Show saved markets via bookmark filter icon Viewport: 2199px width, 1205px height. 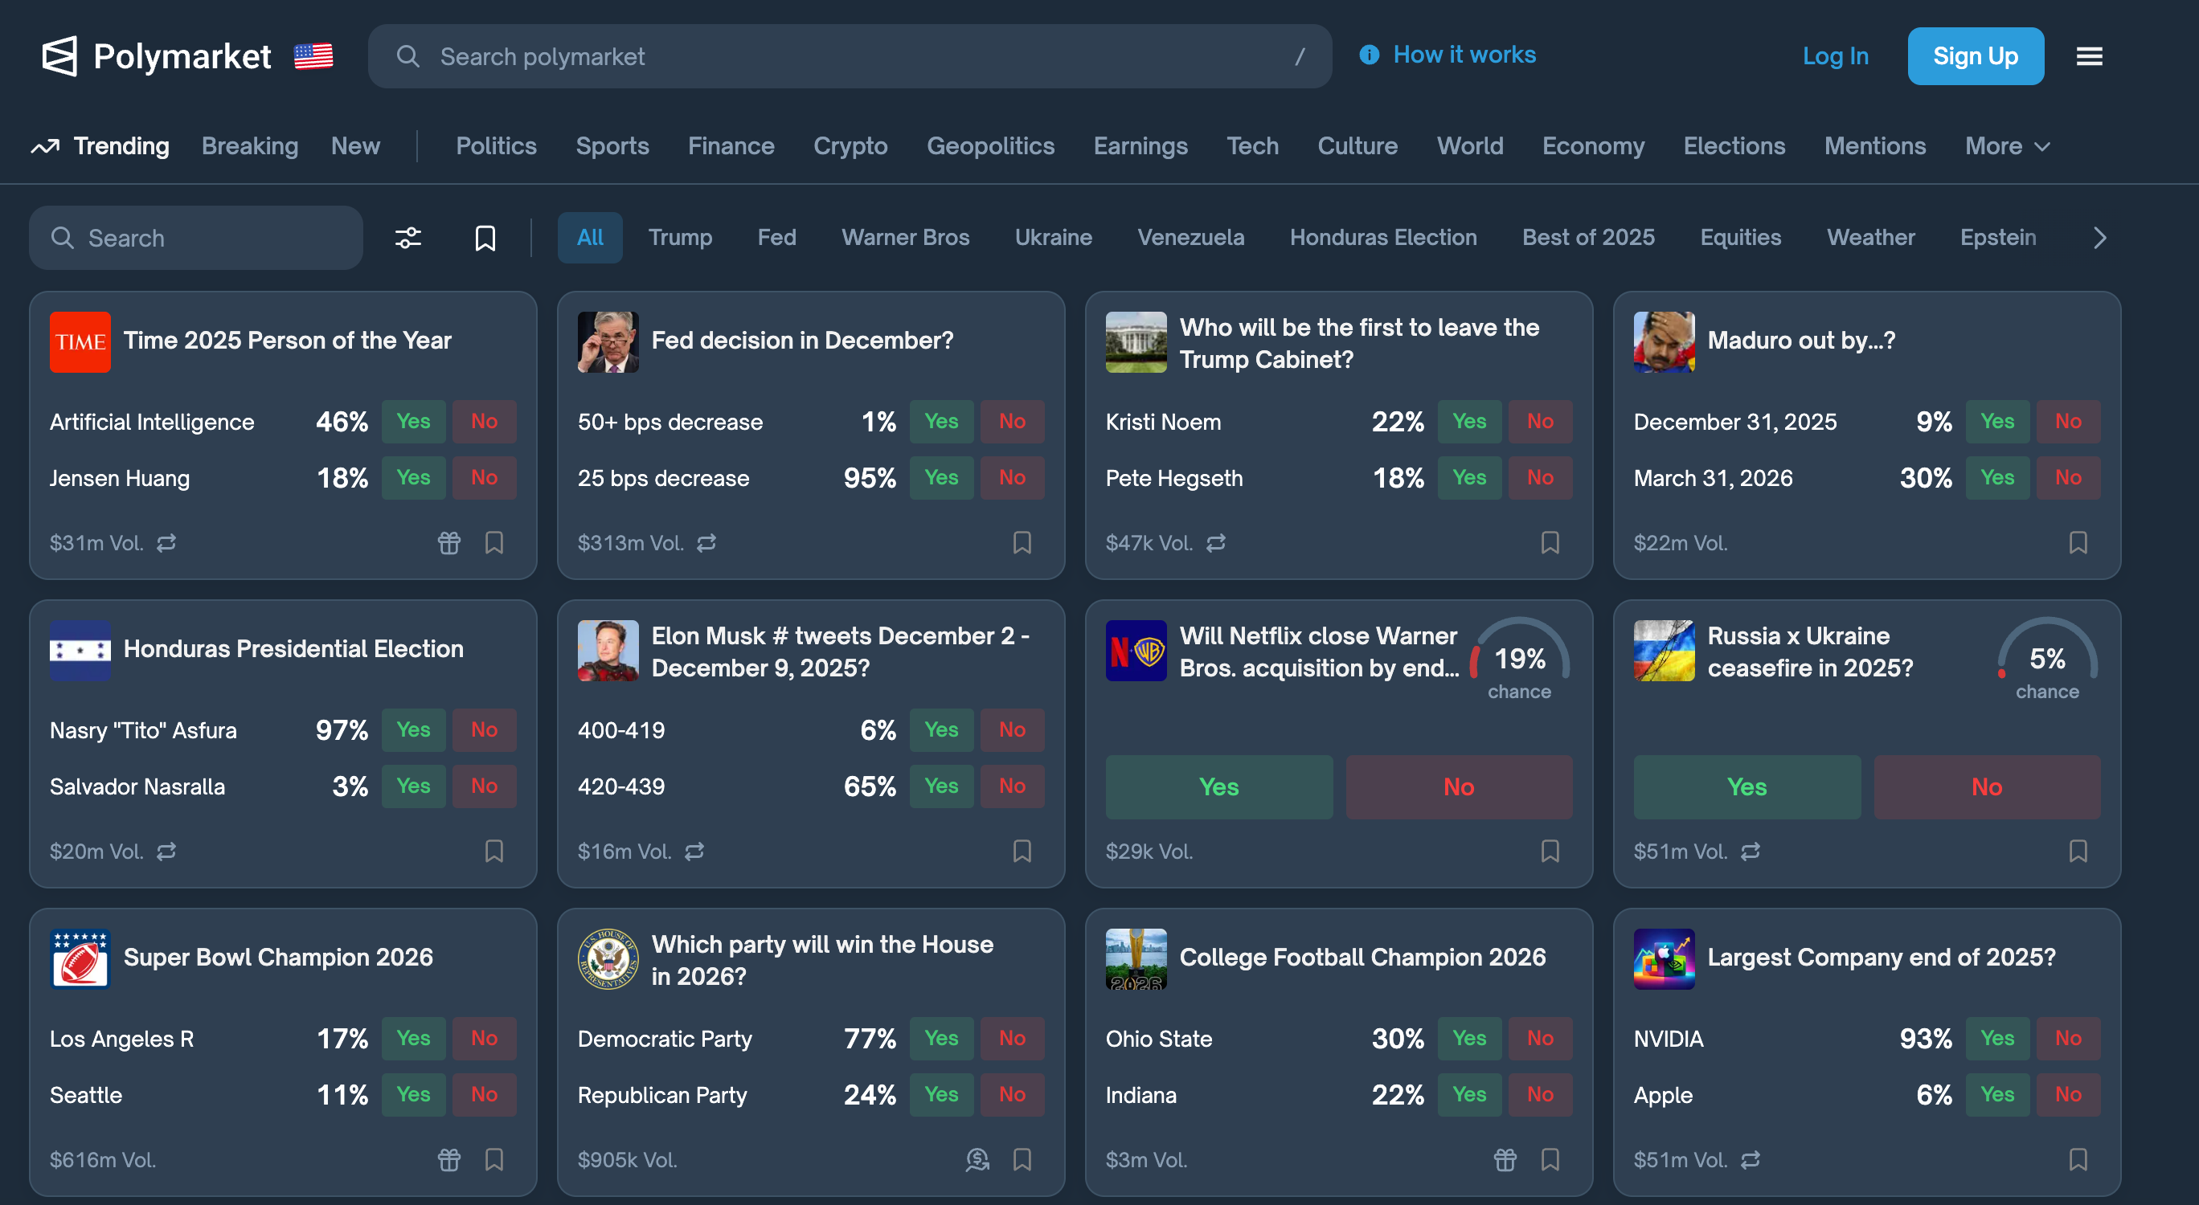pos(485,237)
